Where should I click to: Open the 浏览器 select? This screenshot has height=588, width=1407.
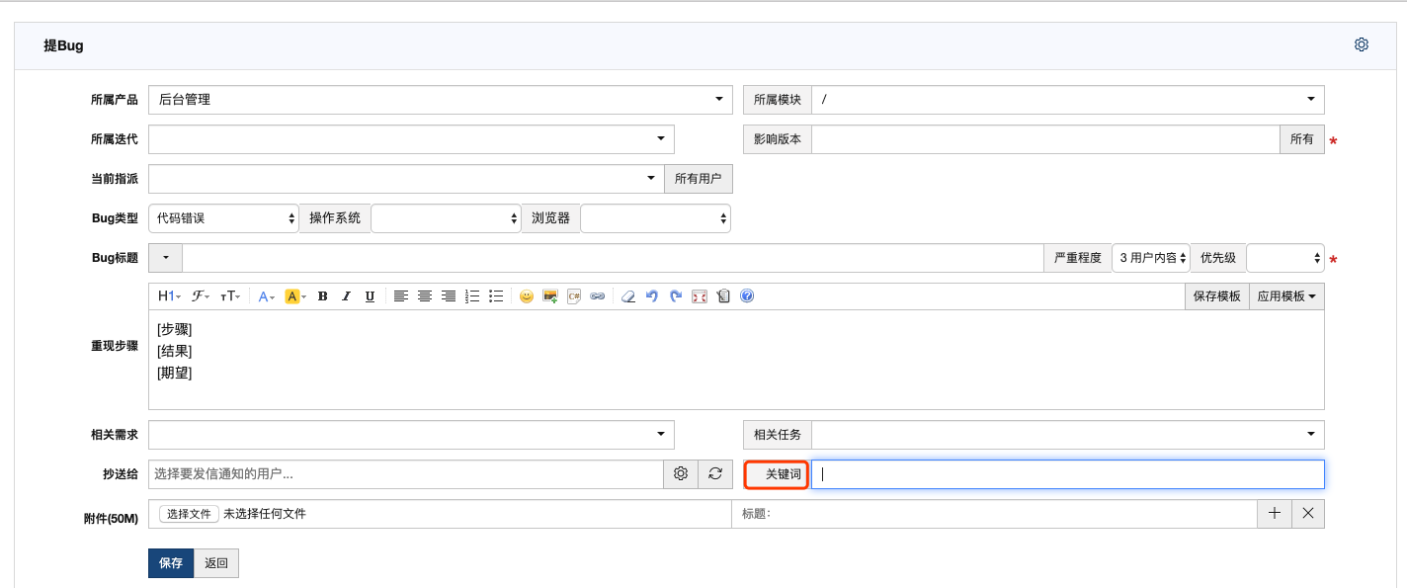coord(655,218)
